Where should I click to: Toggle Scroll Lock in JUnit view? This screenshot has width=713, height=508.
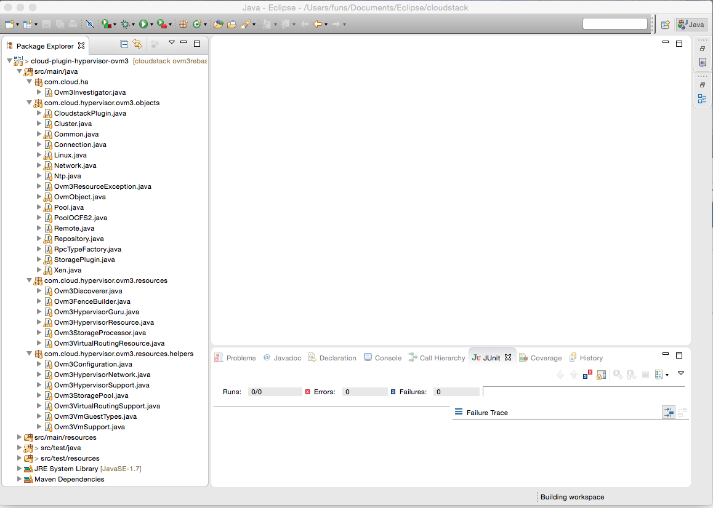click(601, 375)
